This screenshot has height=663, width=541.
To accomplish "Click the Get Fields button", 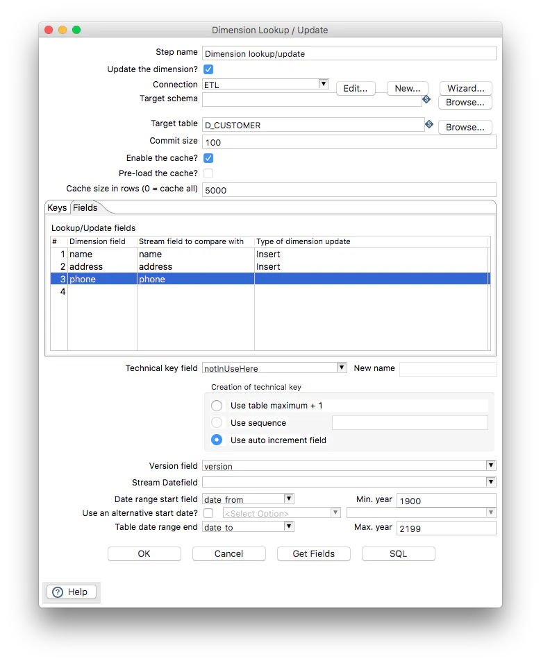I will click(314, 554).
